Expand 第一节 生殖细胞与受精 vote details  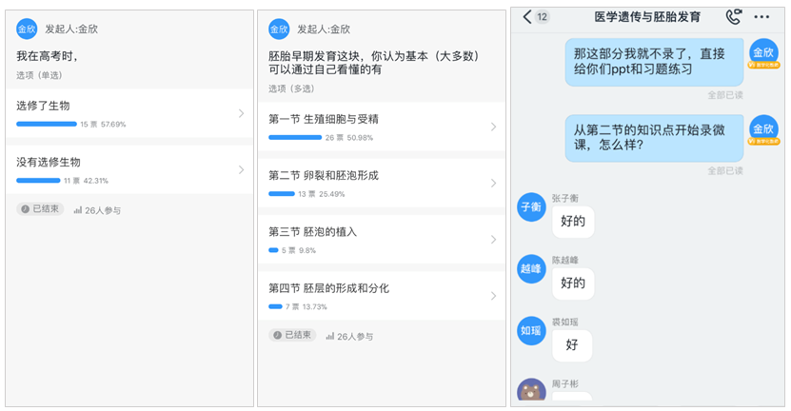(381, 127)
